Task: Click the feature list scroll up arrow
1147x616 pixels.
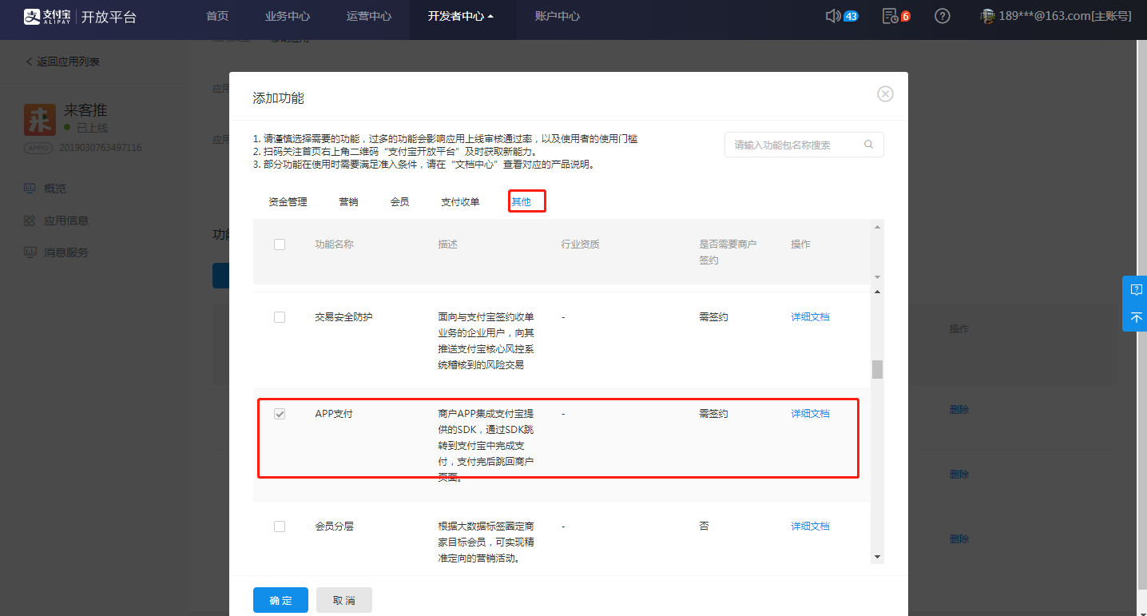Action: point(877,292)
